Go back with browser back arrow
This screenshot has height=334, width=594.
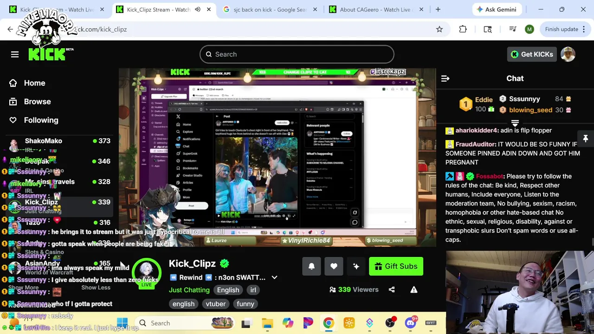pyautogui.click(x=10, y=29)
